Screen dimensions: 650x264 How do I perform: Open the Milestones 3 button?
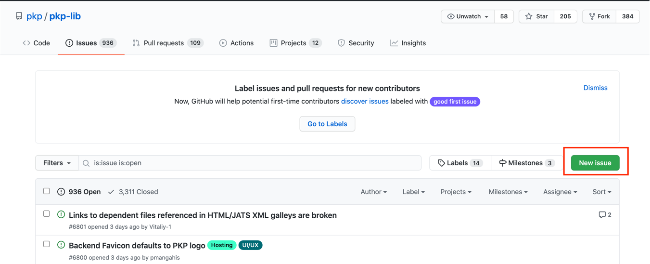point(527,163)
